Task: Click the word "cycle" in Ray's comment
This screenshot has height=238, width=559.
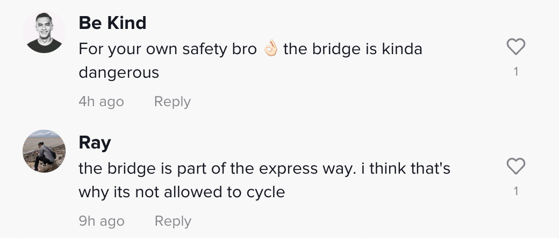Action: click(x=265, y=191)
